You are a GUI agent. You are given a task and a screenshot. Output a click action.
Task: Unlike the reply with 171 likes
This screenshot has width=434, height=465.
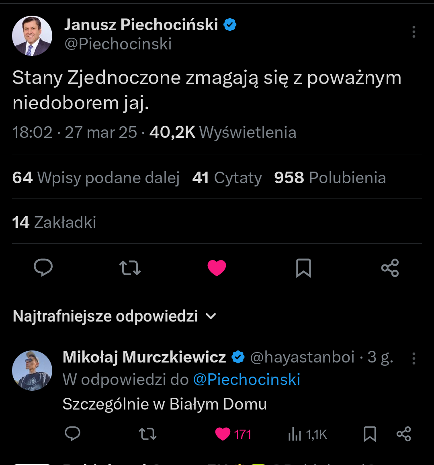(x=223, y=434)
